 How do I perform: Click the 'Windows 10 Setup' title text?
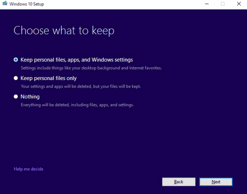[26, 4]
